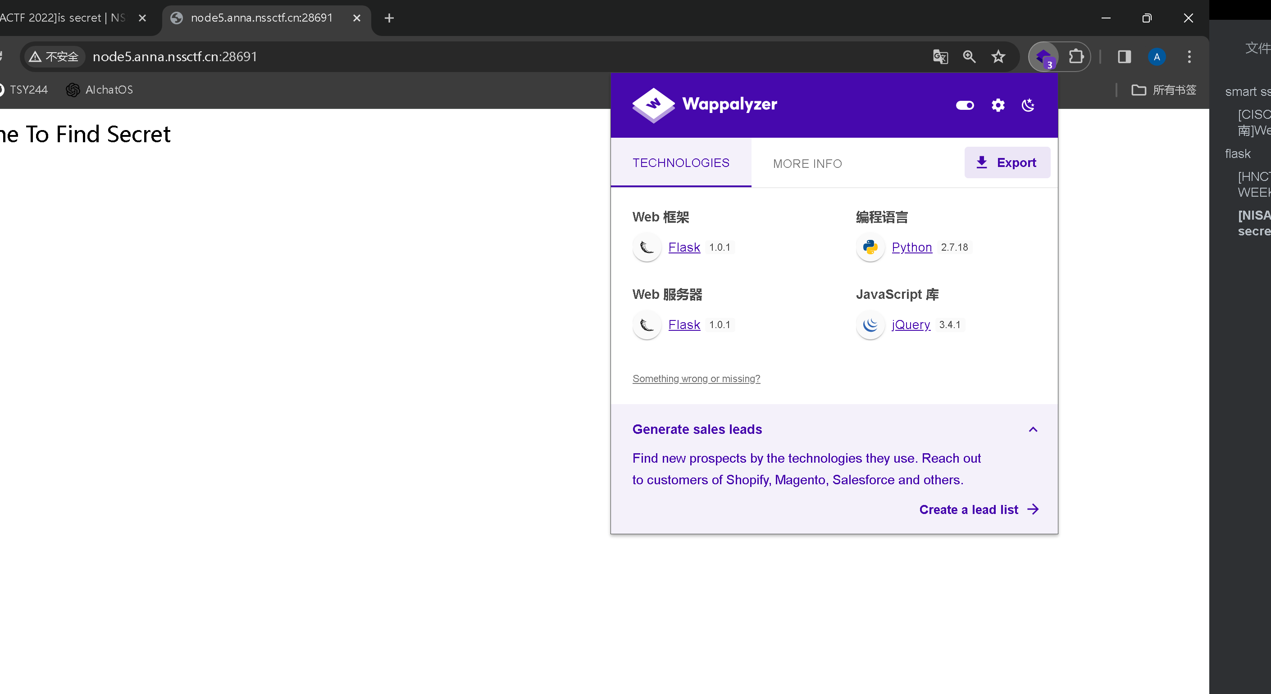Image resolution: width=1271 pixels, height=694 pixels.
Task: Disable Wappalyzer on this site switch
Action: tap(965, 105)
